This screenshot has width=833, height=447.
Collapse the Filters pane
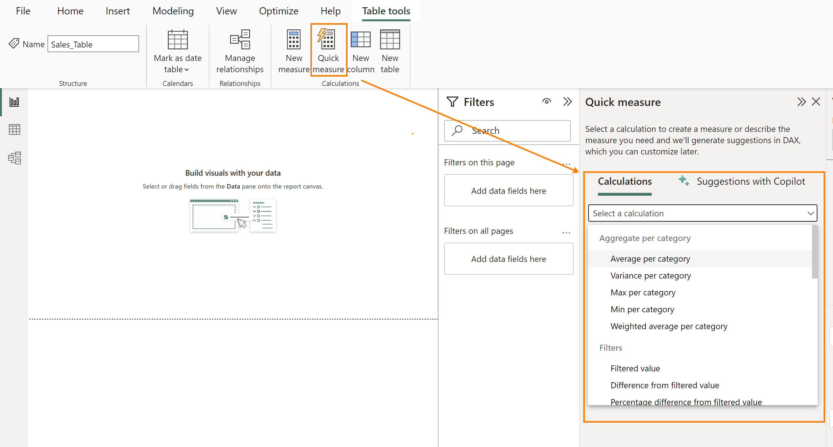pyautogui.click(x=568, y=101)
